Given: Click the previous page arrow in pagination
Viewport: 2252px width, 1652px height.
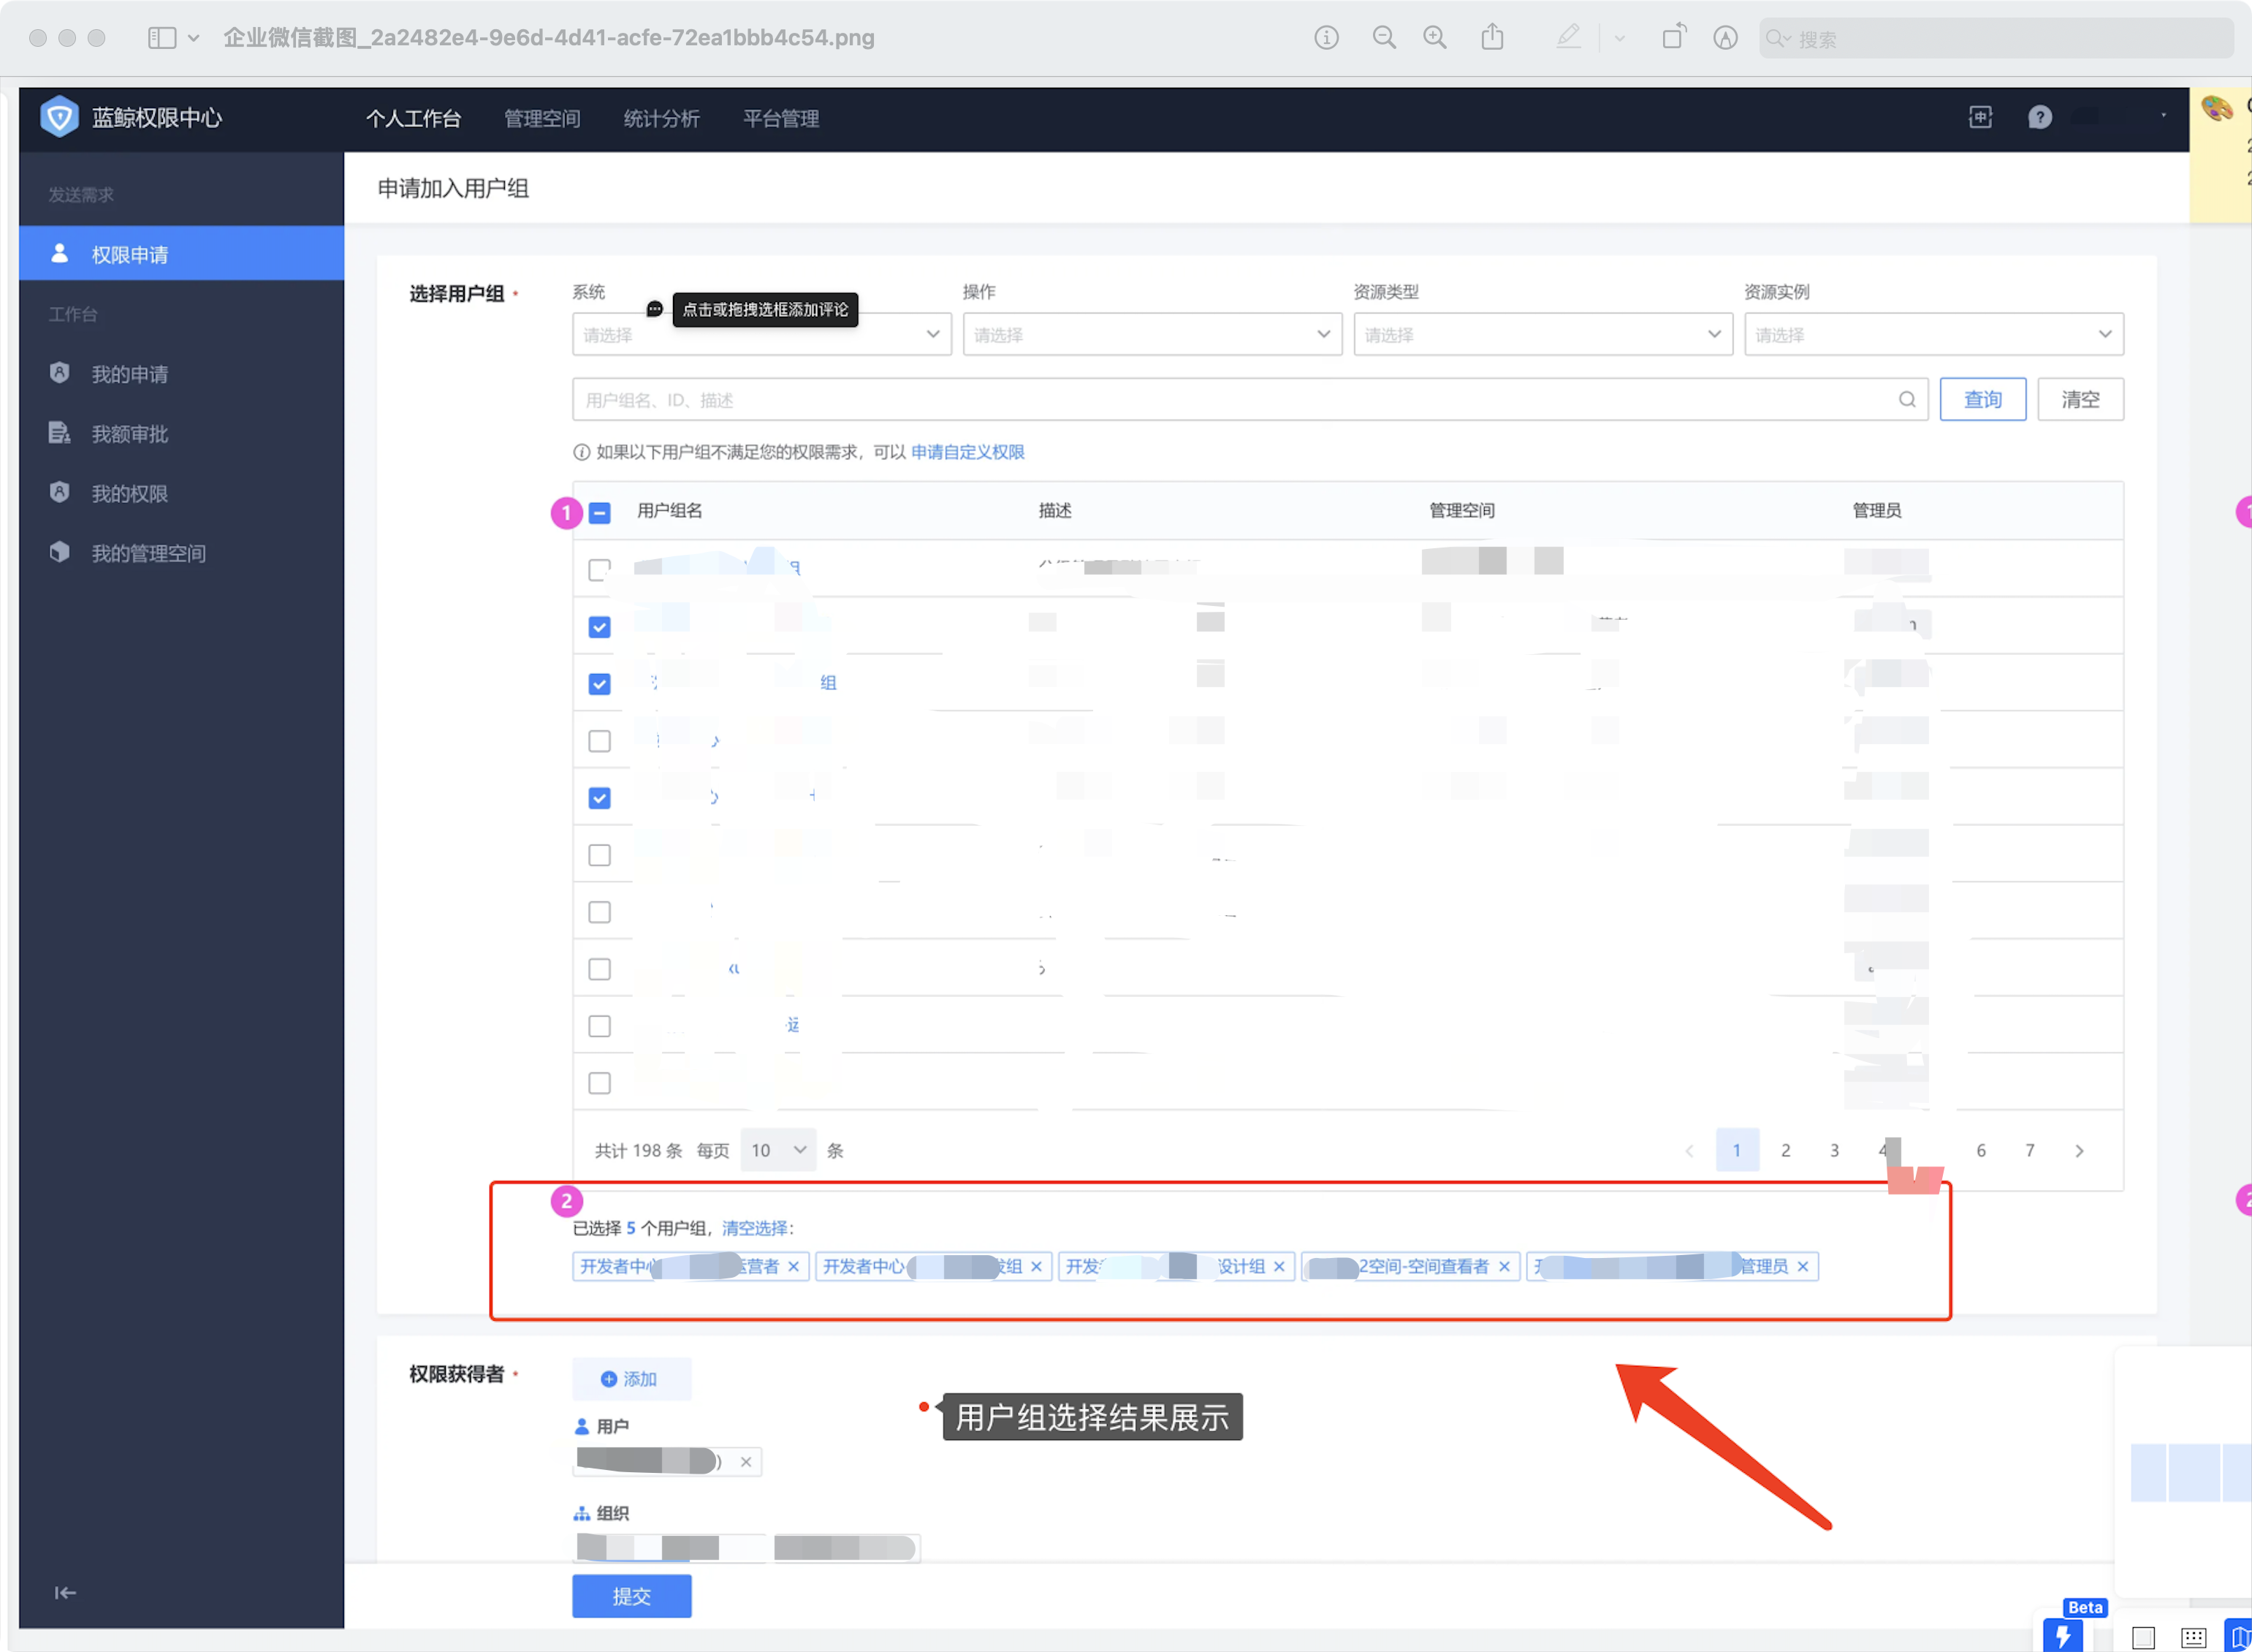Looking at the screenshot, I should (1689, 1151).
